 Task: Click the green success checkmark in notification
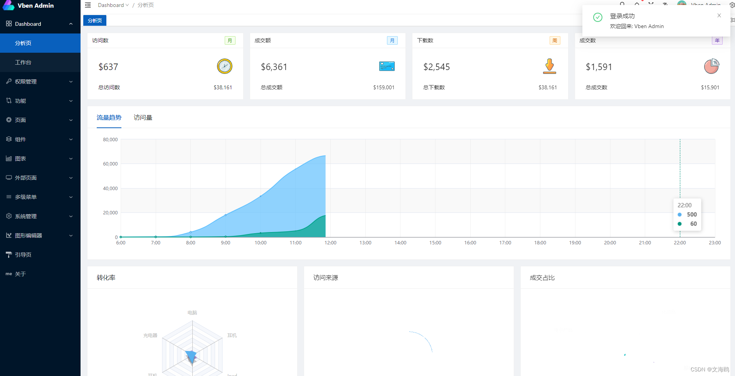pyautogui.click(x=598, y=17)
